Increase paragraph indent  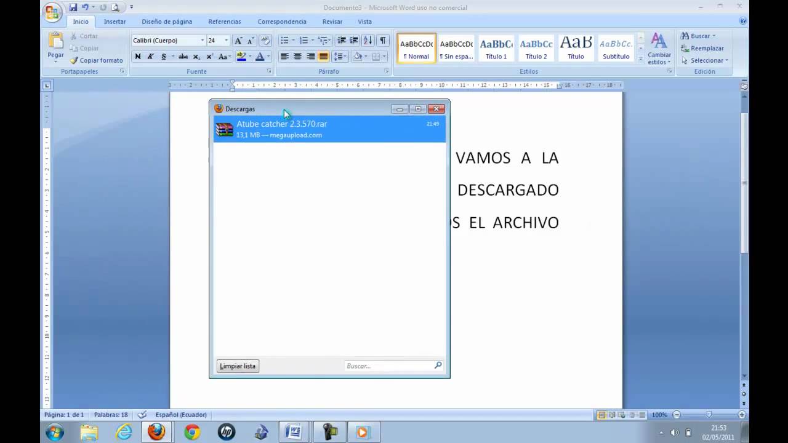click(354, 41)
